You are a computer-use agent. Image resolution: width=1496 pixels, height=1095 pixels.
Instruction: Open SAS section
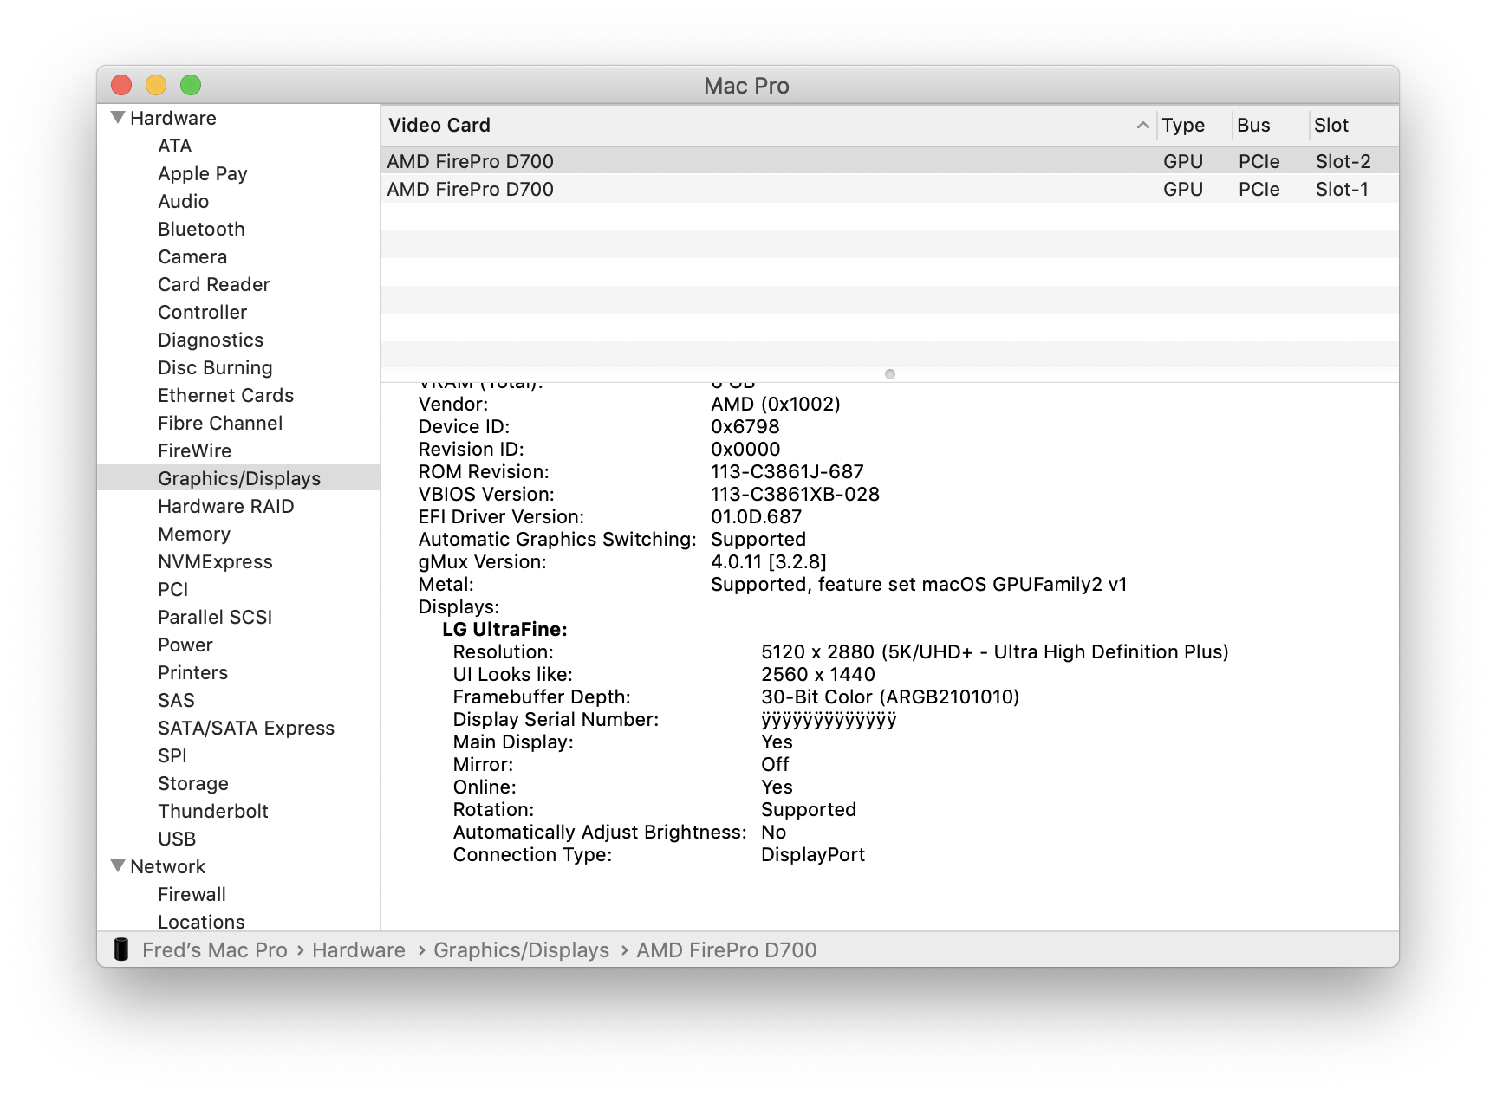click(x=176, y=700)
